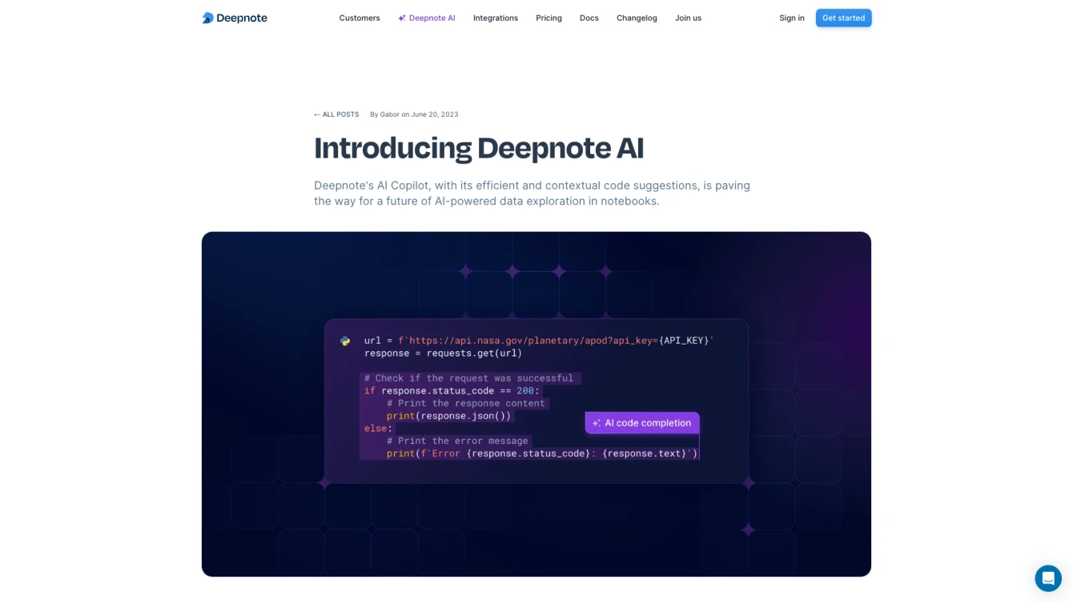Viewport: 1073px width, 603px height.
Task: Click the NASA API url code line
Action: [538, 341]
